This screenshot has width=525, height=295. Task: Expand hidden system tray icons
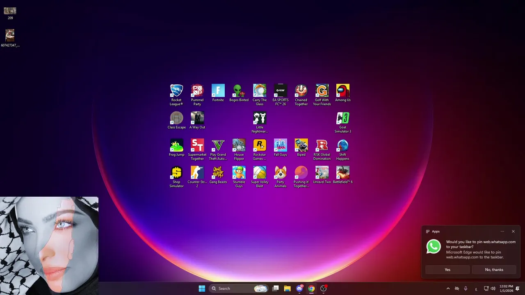coord(448,288)
